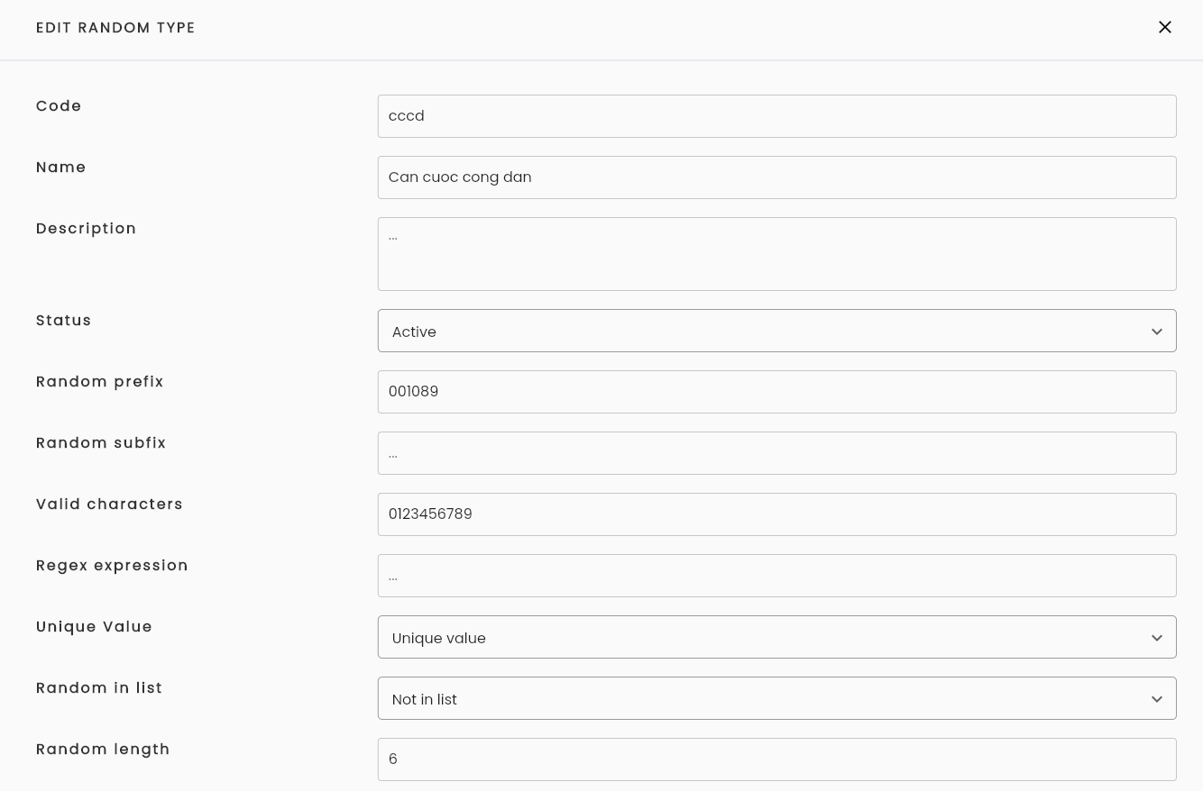Click the Code input field
The image size is (1203, 791).
[x=777, y=116]
